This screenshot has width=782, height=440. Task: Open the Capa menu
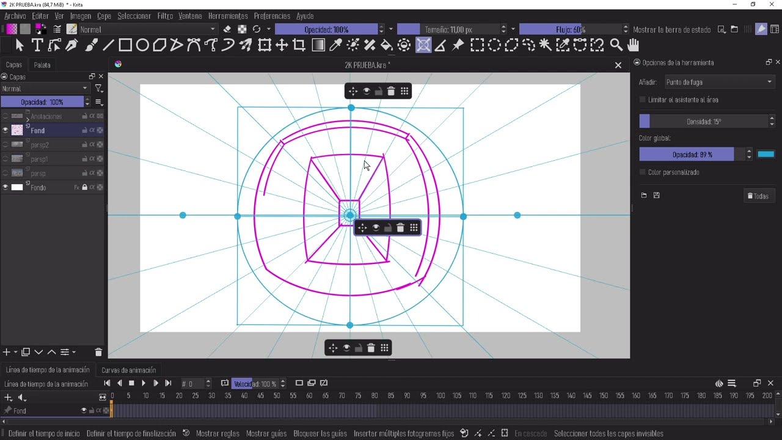104,16
